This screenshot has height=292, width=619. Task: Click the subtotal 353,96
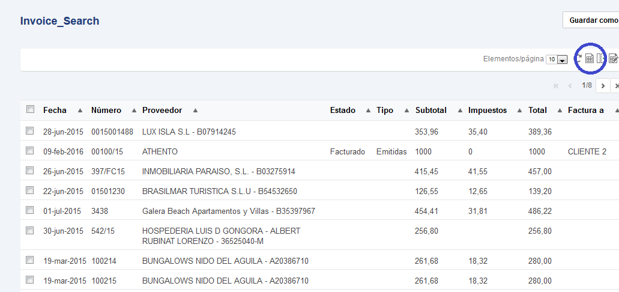coord(427,132)
